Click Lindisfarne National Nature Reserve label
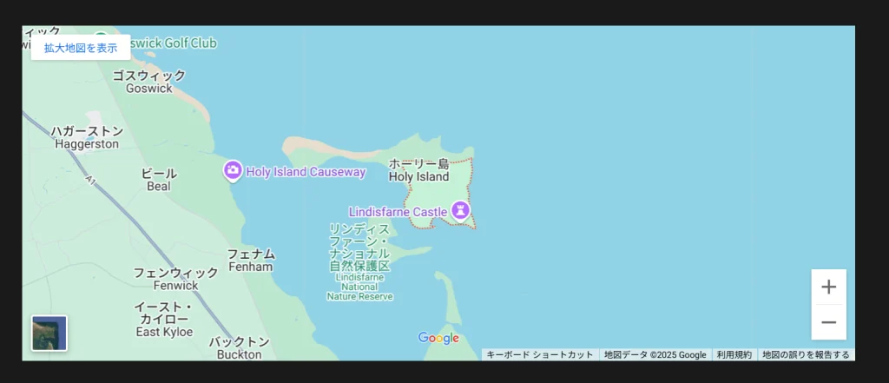Viewport: 889px width, 383px height. [x=360, y=261]
